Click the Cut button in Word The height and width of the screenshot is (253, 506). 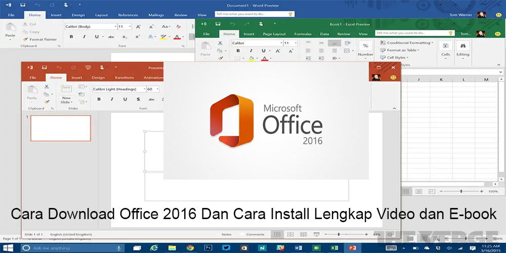pos(30,24)
